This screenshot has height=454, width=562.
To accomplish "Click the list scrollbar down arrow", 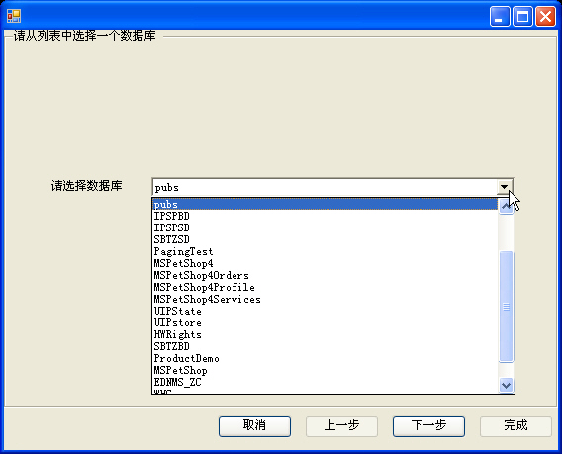I will tap(506, 385).
